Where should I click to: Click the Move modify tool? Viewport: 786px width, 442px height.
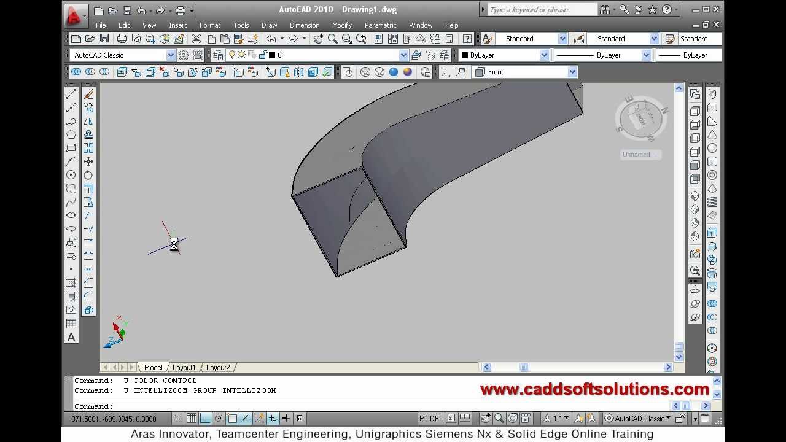pyautogui.click(x=88, y=161)
